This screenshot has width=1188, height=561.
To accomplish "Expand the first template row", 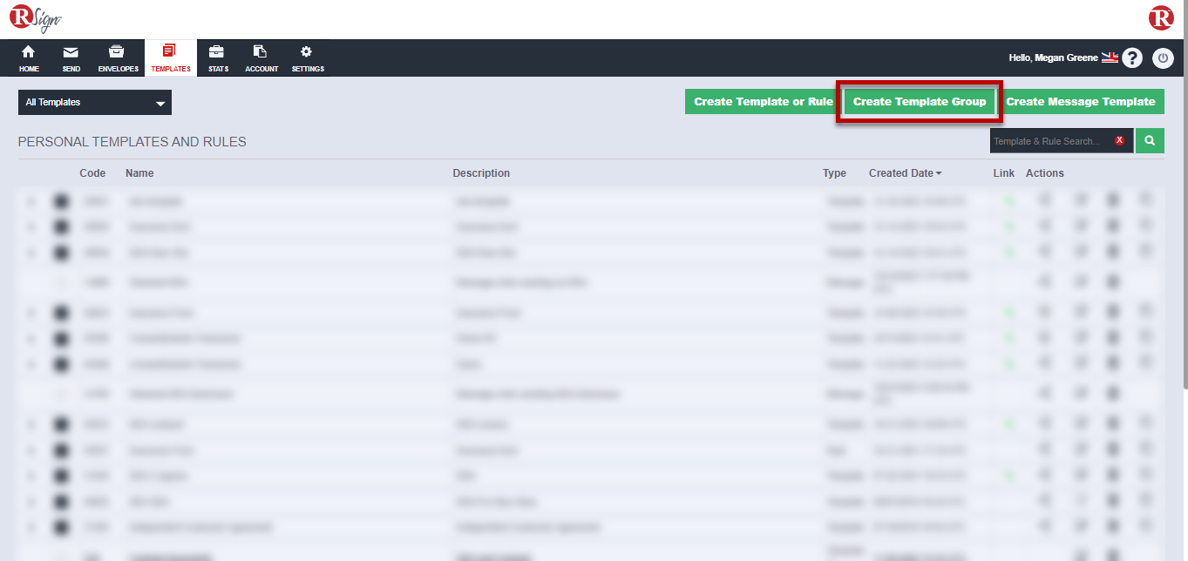I will pyautogui.click(x=32, y=200).
